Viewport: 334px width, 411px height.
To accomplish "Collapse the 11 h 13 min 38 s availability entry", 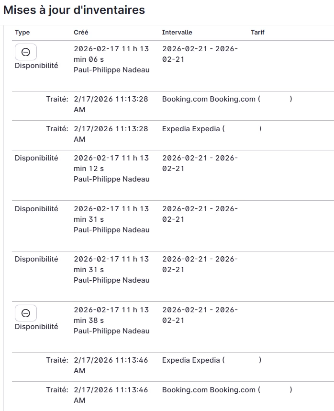I will 26,313.
